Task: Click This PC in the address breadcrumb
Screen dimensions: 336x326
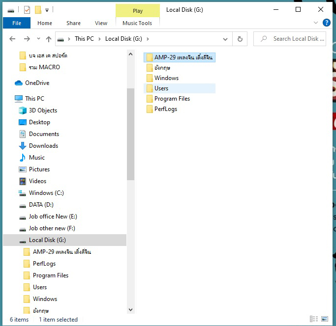Action: (84, 39)
